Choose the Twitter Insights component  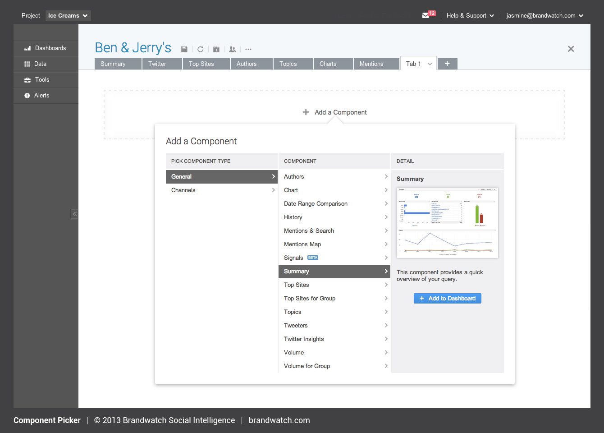click(x=334, y=339)
